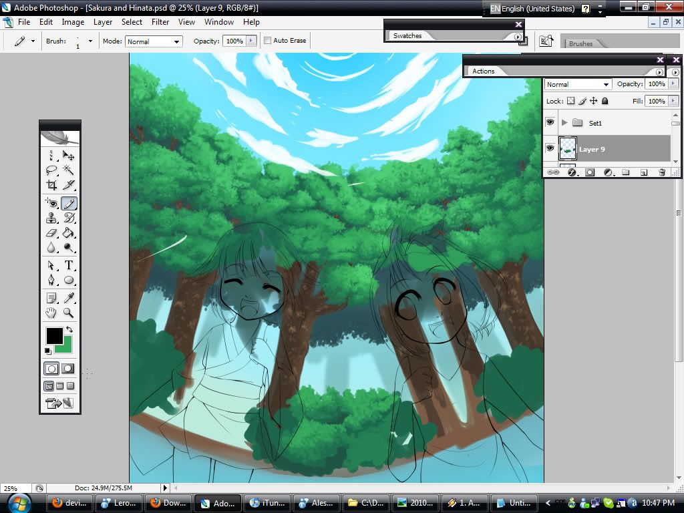Open the layer Fill slider arrow

(x=673, y=102)
